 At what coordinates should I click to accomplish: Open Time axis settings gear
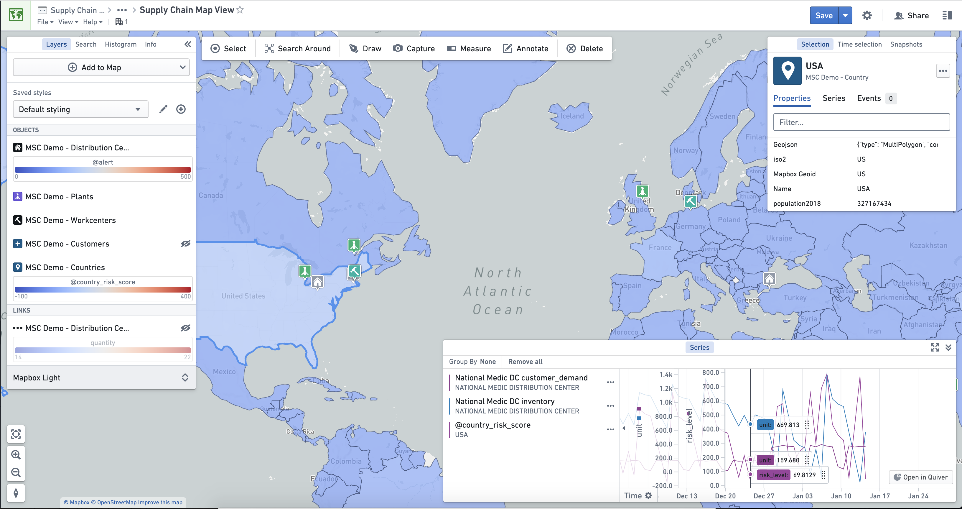(649, 495)
